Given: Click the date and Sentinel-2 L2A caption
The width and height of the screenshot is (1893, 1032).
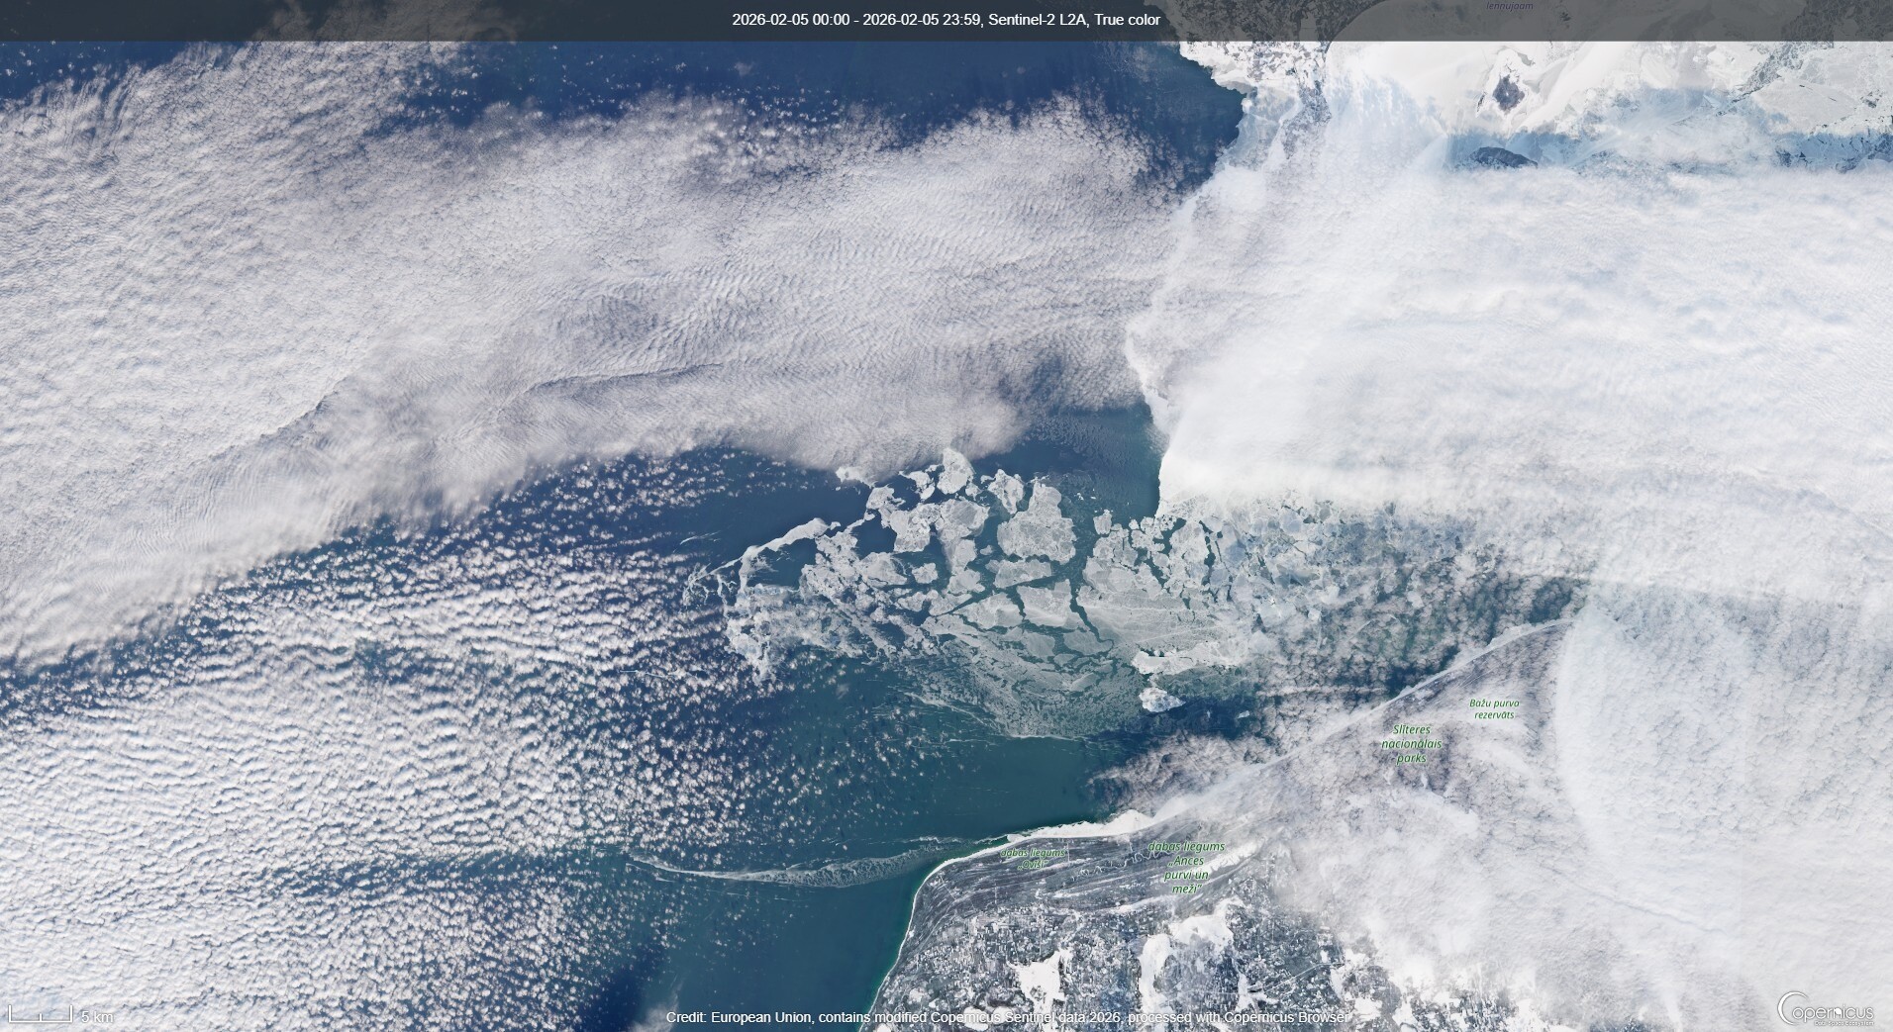Looking at the screenshot, I should (946, 20).
